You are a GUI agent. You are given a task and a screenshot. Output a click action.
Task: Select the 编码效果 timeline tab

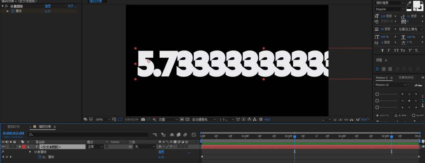(x=45, y=127)
